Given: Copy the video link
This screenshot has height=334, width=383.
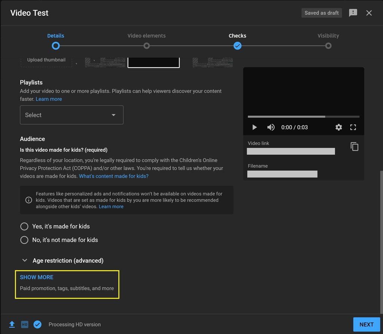Looking at the screenshot, I should click(354, 147).
